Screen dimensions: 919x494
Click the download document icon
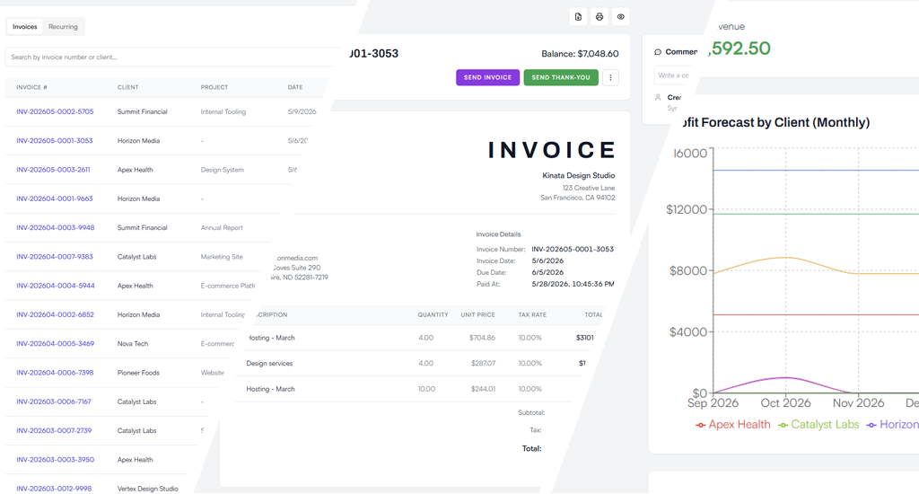[x=578, y=17]
